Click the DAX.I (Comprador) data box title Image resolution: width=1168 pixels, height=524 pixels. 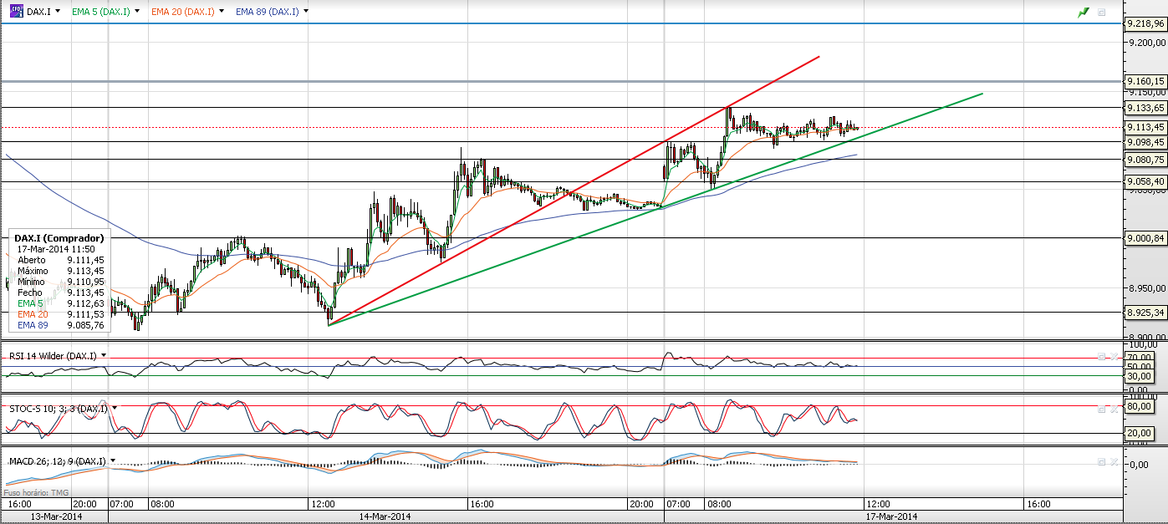tap(59, 238)
